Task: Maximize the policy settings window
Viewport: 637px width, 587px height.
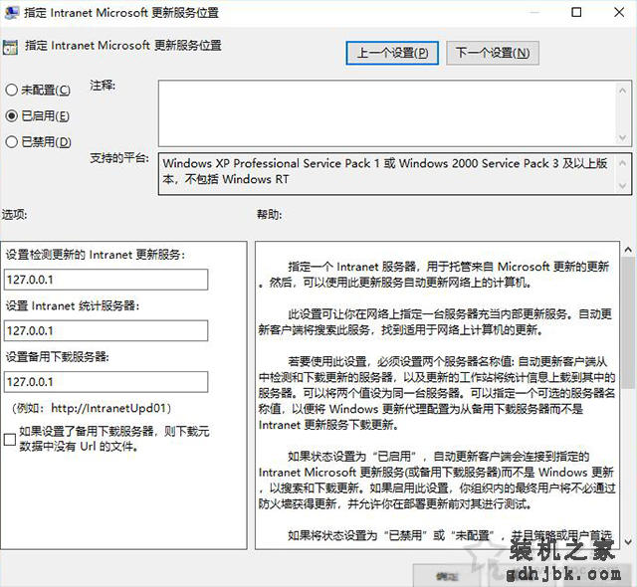Action: 576,12
